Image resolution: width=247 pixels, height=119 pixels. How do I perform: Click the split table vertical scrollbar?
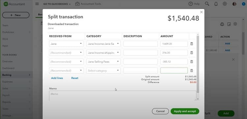coord(198,64)
